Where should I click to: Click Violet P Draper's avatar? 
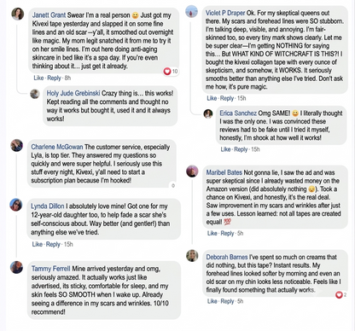coord(191,11)
